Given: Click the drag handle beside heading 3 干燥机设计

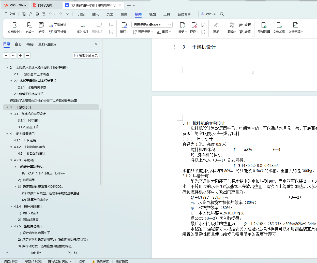Looking at the screenshot, I should click(174, 47).
